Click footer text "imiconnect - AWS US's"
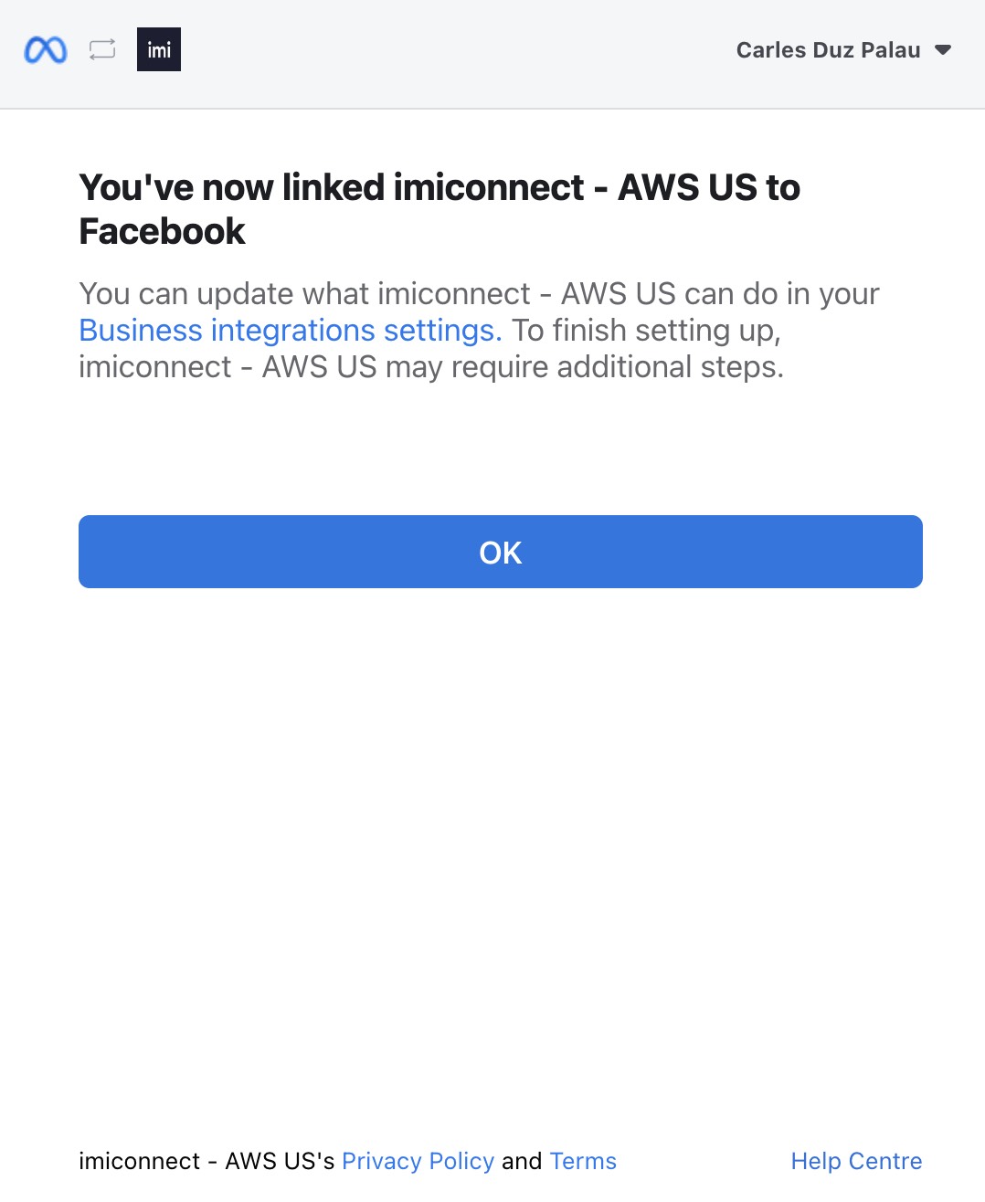Viewport: 985px width, 1202px height. point(207,1161)
